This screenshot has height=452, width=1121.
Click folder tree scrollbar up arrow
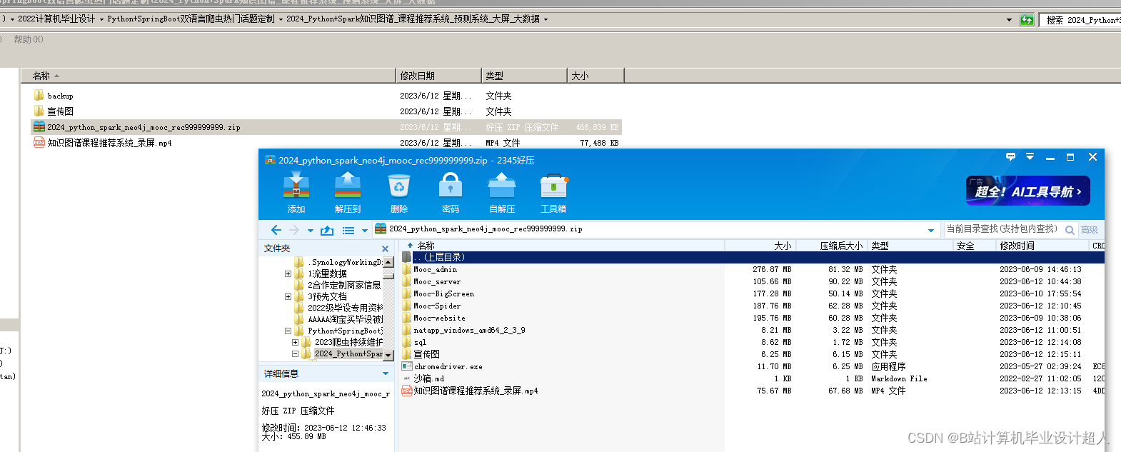[388, 262]
